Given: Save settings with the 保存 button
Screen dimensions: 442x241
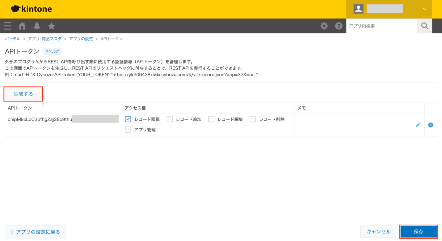Looking at the screenshot, I should coord(418,232).
